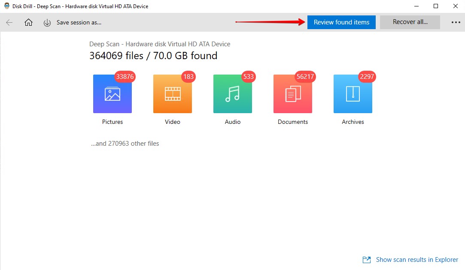The image size is (465, 270).
Task: Open the Pictures category tile
Action: click(x=112, y=94)
